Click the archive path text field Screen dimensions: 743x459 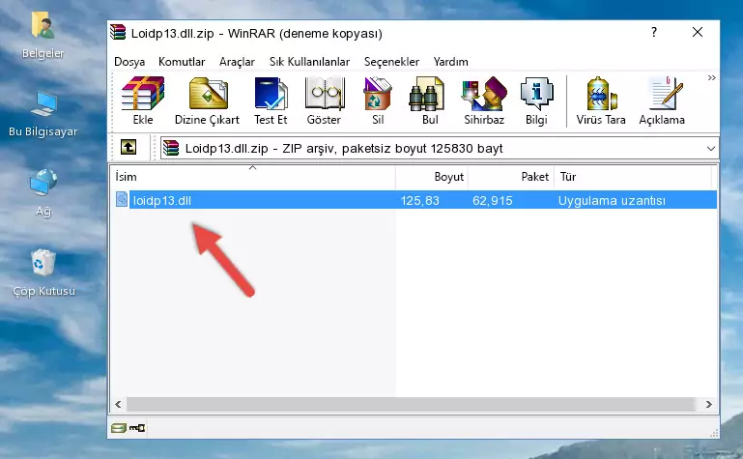point(440,149)
